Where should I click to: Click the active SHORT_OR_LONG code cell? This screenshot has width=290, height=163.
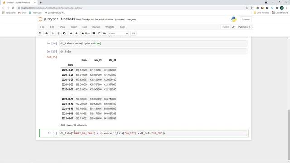(x=153, y=133)
